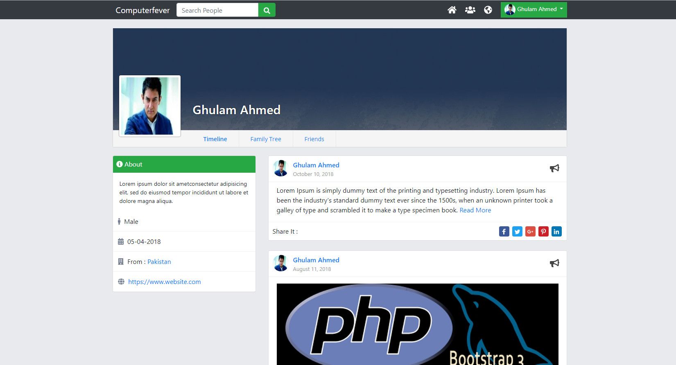Click the large profile photo thumbnail
The height and width of the screenshot is (365, 676).
(150, 106)
